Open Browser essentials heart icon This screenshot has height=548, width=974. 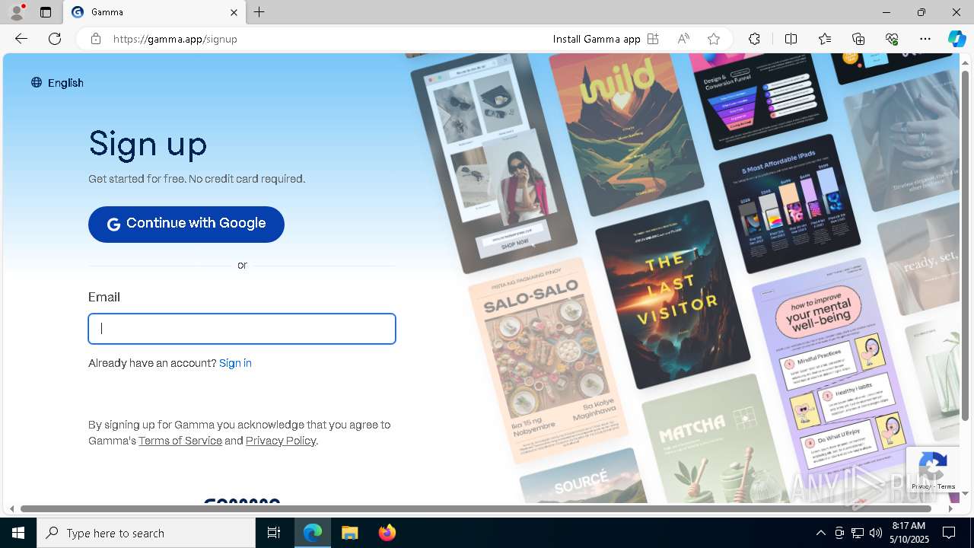pyautogui.click(x=892, y=39)
